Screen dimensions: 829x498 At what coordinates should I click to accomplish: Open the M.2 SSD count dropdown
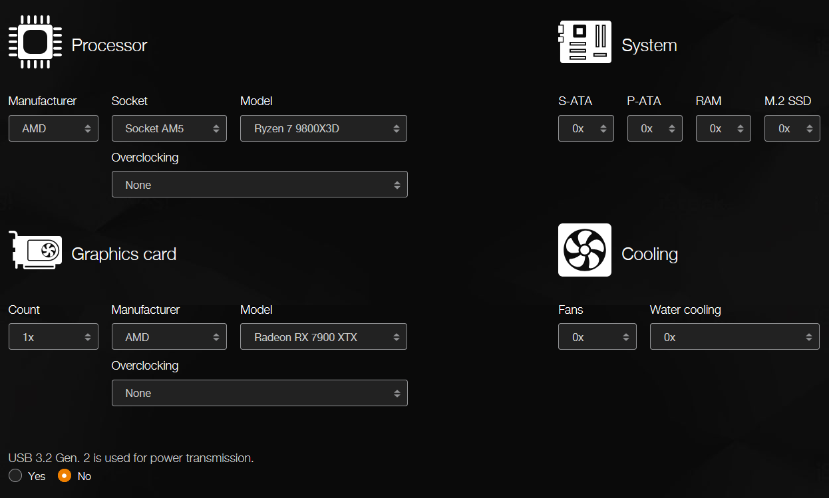pos(792,128)
